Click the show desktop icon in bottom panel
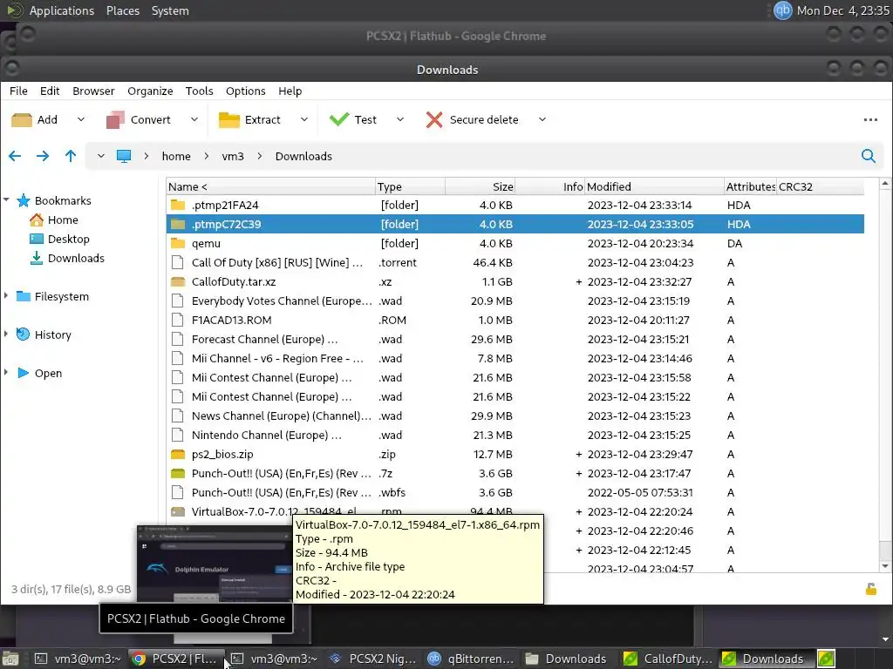This screenshot has height=669, width=893. click(x=10, y=659)
